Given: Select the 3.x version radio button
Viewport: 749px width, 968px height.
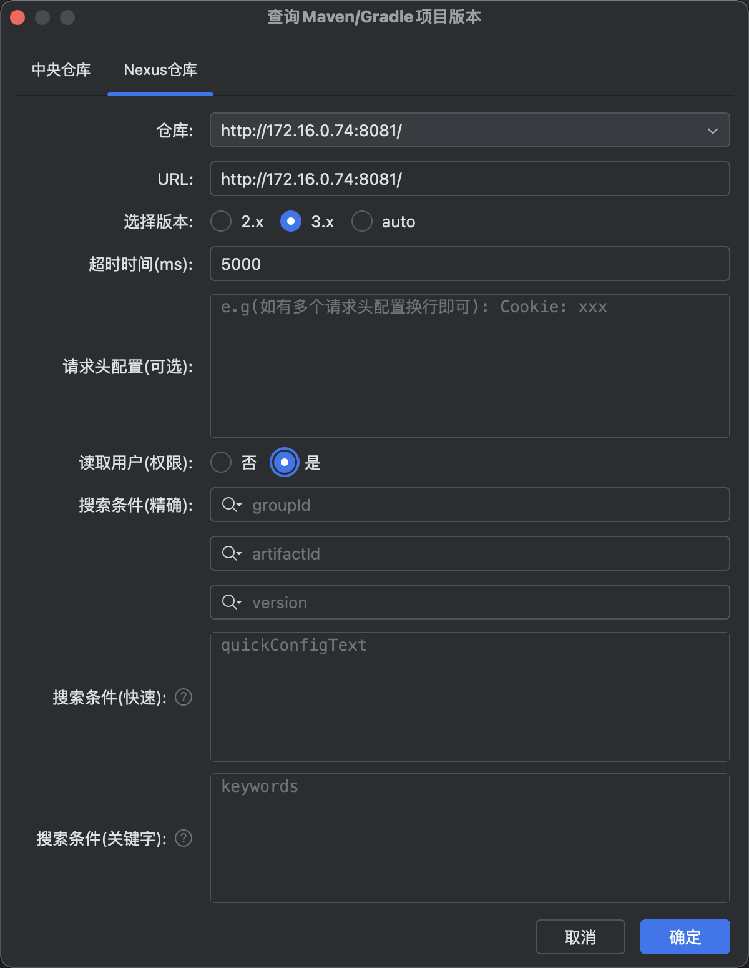Looking at the screenshot, I should (x=291, y=221).
